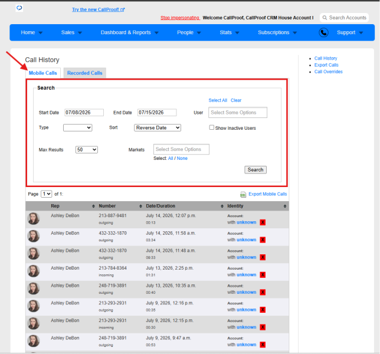
Task: Click Ashley DeBon avatar on 213-887-9481 row
Action: click(34, 218)
